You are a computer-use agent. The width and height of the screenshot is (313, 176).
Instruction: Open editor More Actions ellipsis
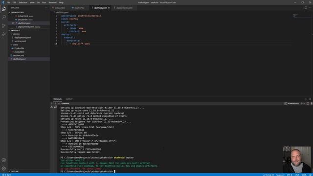[x=310, y=8]
